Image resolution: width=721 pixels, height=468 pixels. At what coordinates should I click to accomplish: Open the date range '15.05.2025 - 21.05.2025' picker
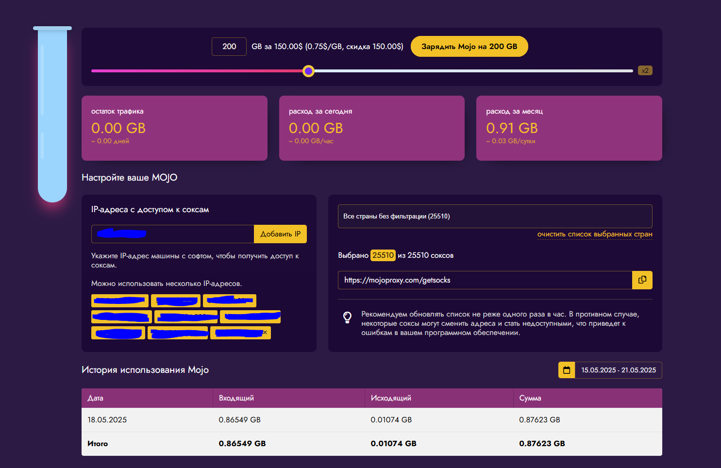pyautogui.click(x=619, y=370)
